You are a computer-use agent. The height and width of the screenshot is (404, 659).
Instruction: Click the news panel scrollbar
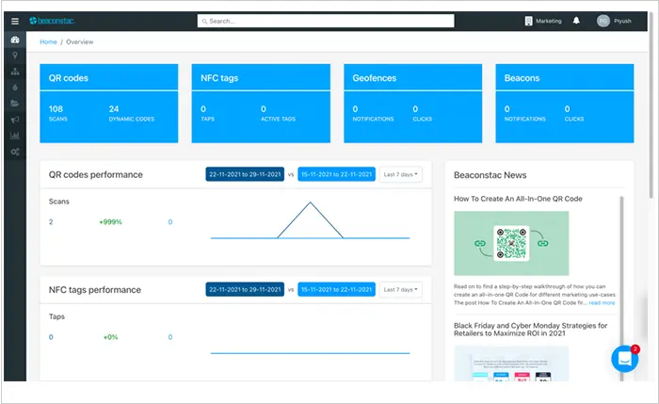[x=621, y=288]
